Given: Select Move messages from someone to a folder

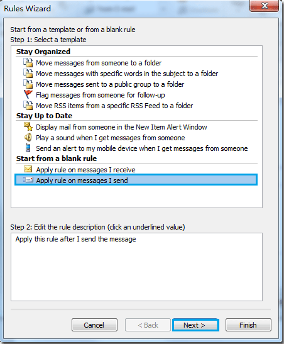Looking at the screenshot, I should (x=99, y=63).
